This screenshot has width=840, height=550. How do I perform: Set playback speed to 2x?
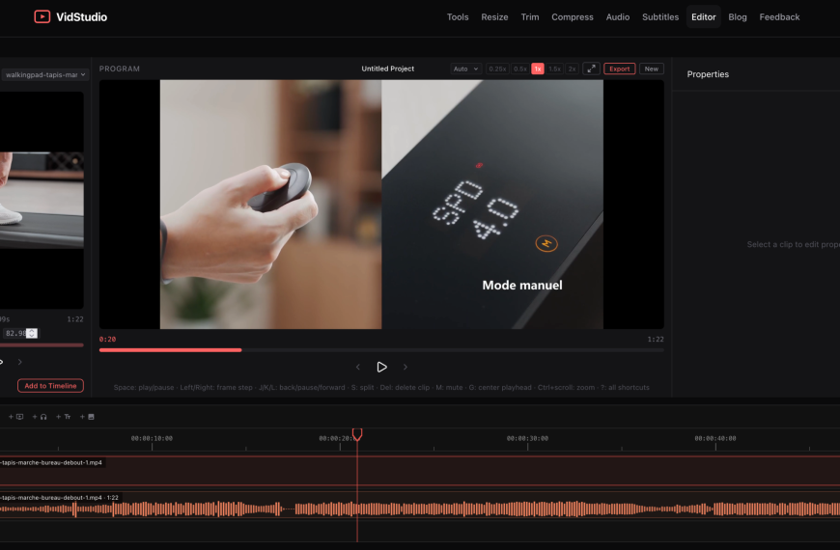click(572, 69)
